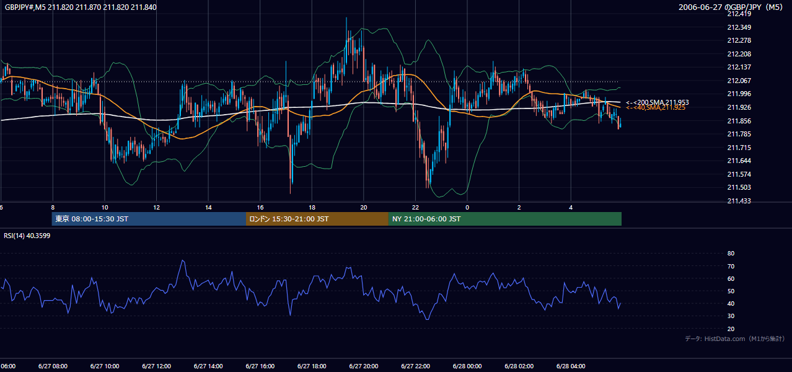
Task: Click the NY 21:00-06:00 JST session bar
Action: coord(505,219)
